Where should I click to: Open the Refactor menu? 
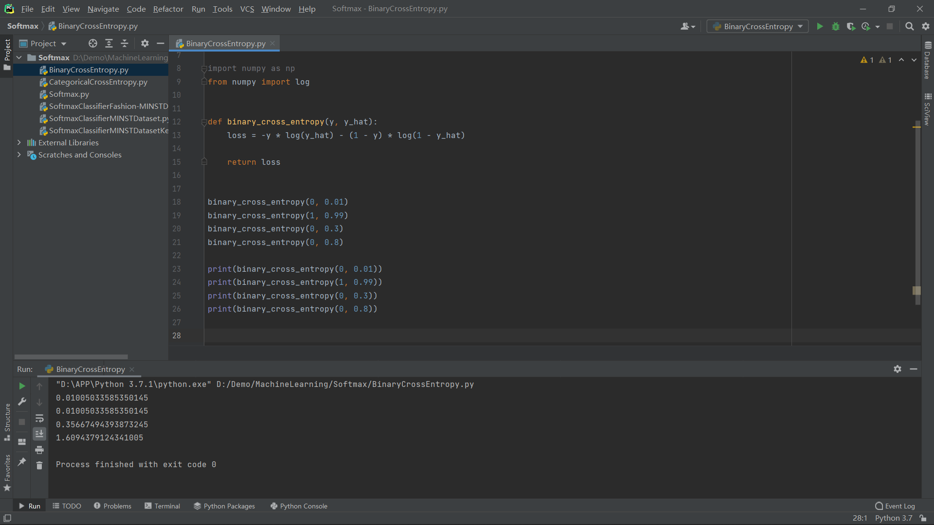click(168, 9)
